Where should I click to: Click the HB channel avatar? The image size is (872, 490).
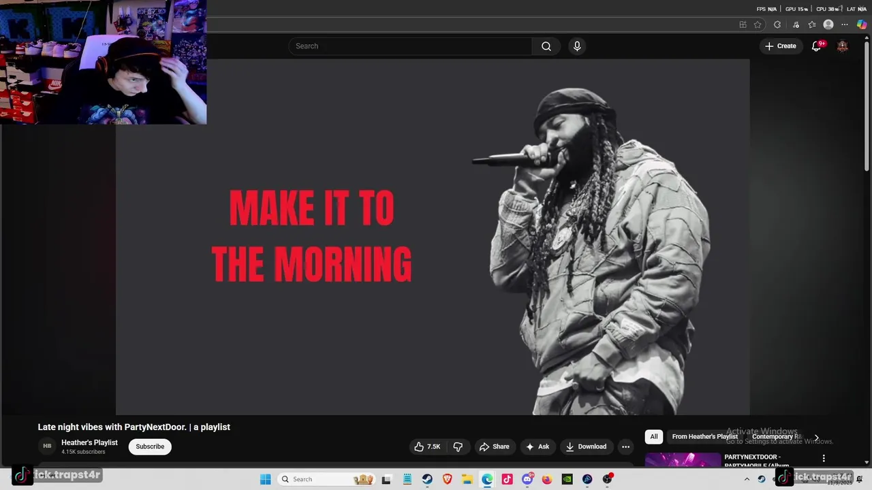47,446
